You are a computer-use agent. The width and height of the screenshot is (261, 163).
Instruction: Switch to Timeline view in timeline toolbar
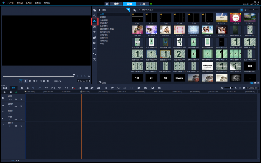click(13, 88)
